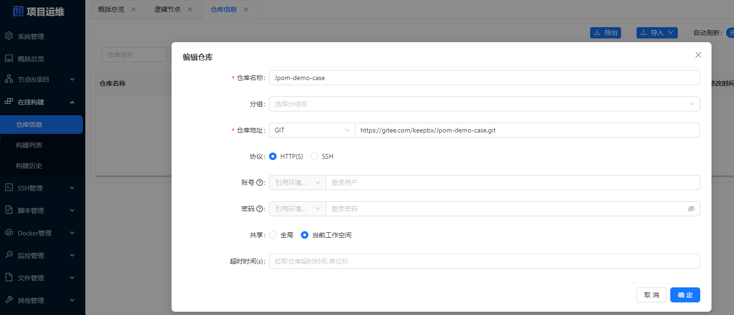The width and height of the screenshot is (734, 315).
Task: Click the 超时时间 timeout input field
Action: pos(484,261)
